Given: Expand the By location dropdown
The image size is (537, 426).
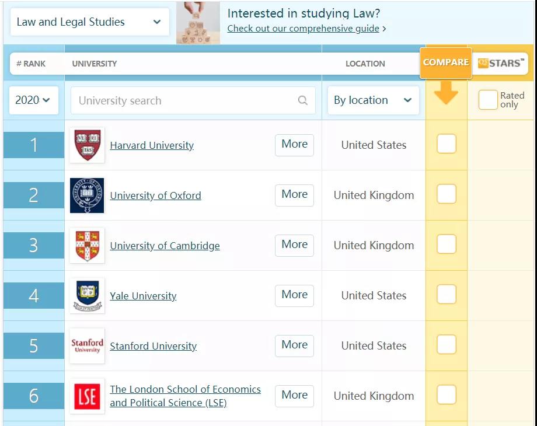Looking at the screenshot, I should 373,100.
